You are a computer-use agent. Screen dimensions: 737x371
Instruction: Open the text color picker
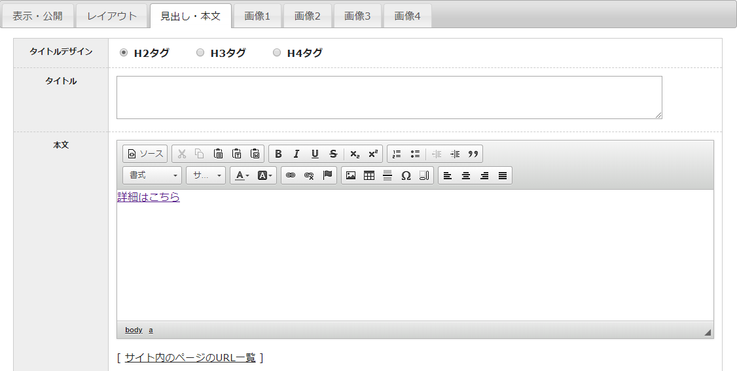(x=242, y=175)
